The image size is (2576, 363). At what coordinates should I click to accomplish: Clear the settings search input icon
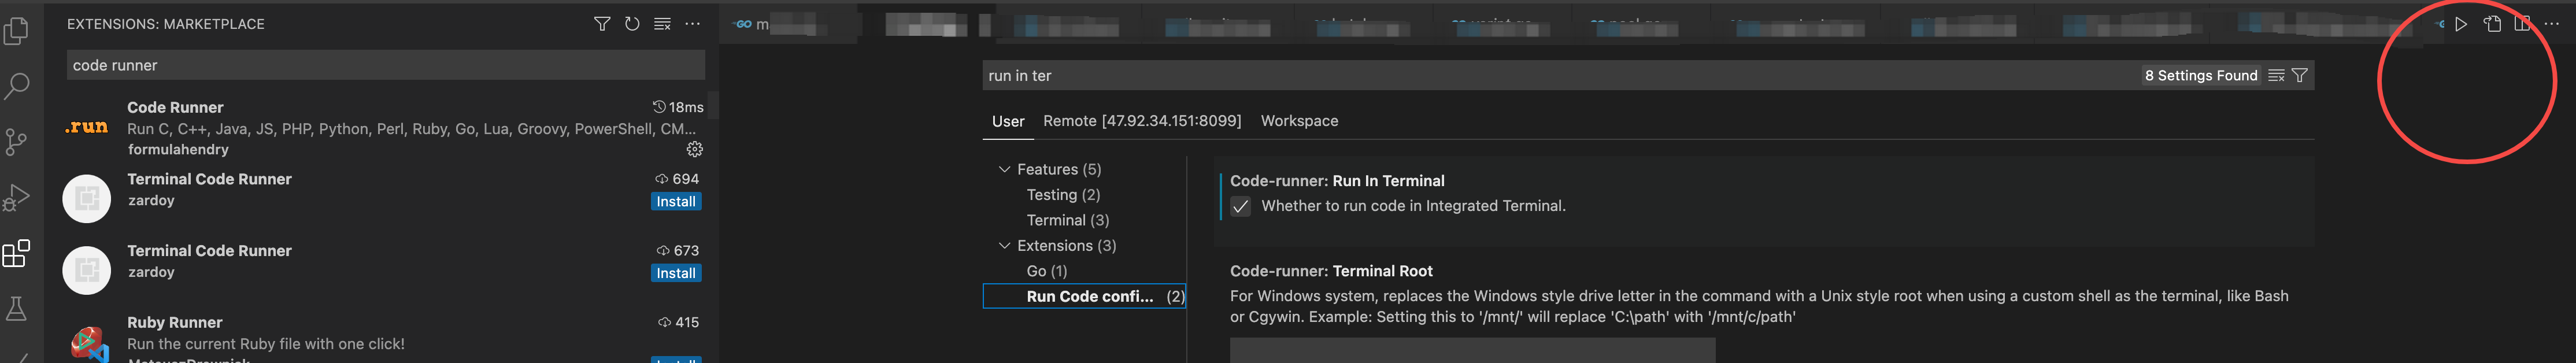2276,76
